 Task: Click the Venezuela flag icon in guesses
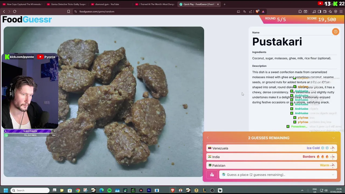tap(210, 148)
